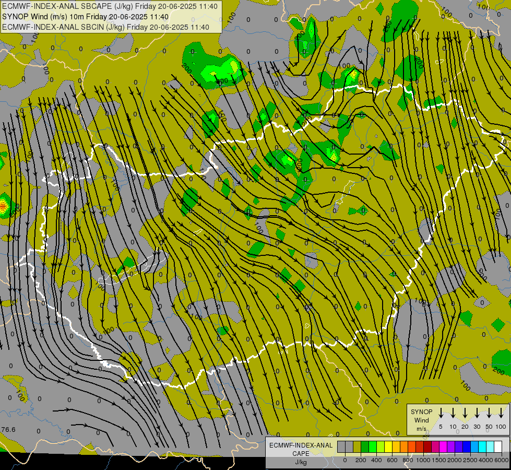Click the ECMWF-INDEX-ANAL CAPE J/kg legend label

[x=301, y=454]
